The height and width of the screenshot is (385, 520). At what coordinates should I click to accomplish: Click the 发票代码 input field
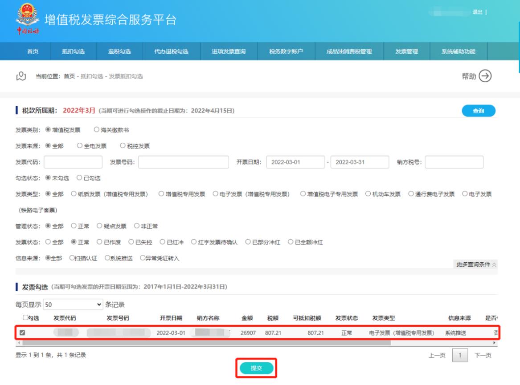[x=73, y=162]
